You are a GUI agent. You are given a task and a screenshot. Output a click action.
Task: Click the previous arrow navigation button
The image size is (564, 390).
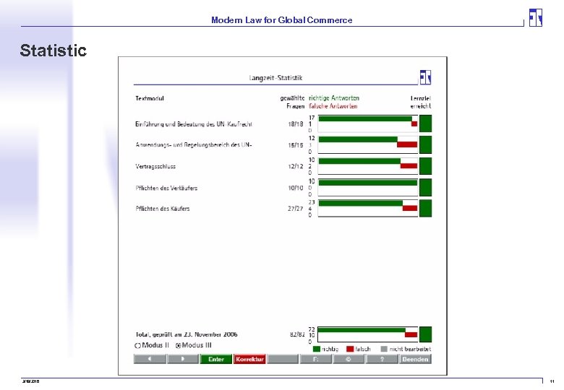tap(150, 359)
